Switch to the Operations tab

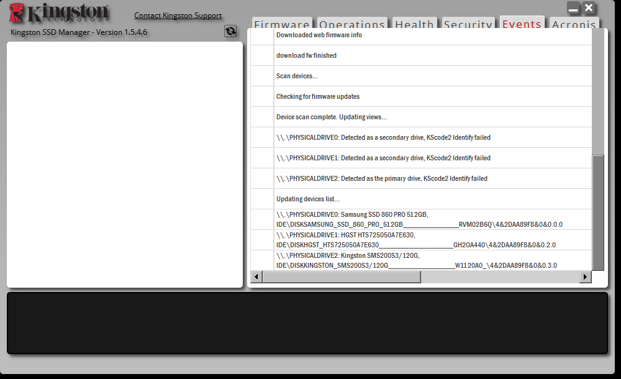point(352,23)
